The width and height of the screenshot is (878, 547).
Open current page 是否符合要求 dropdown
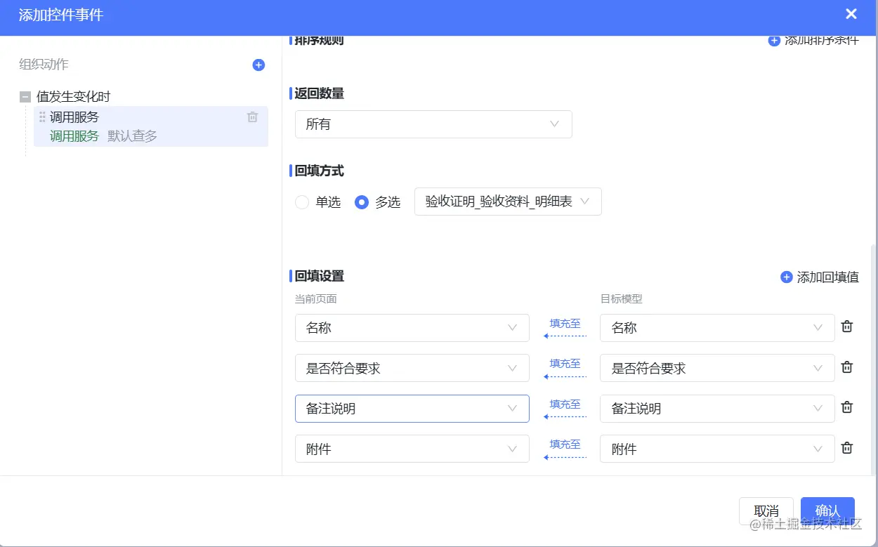tap(412, 368)
